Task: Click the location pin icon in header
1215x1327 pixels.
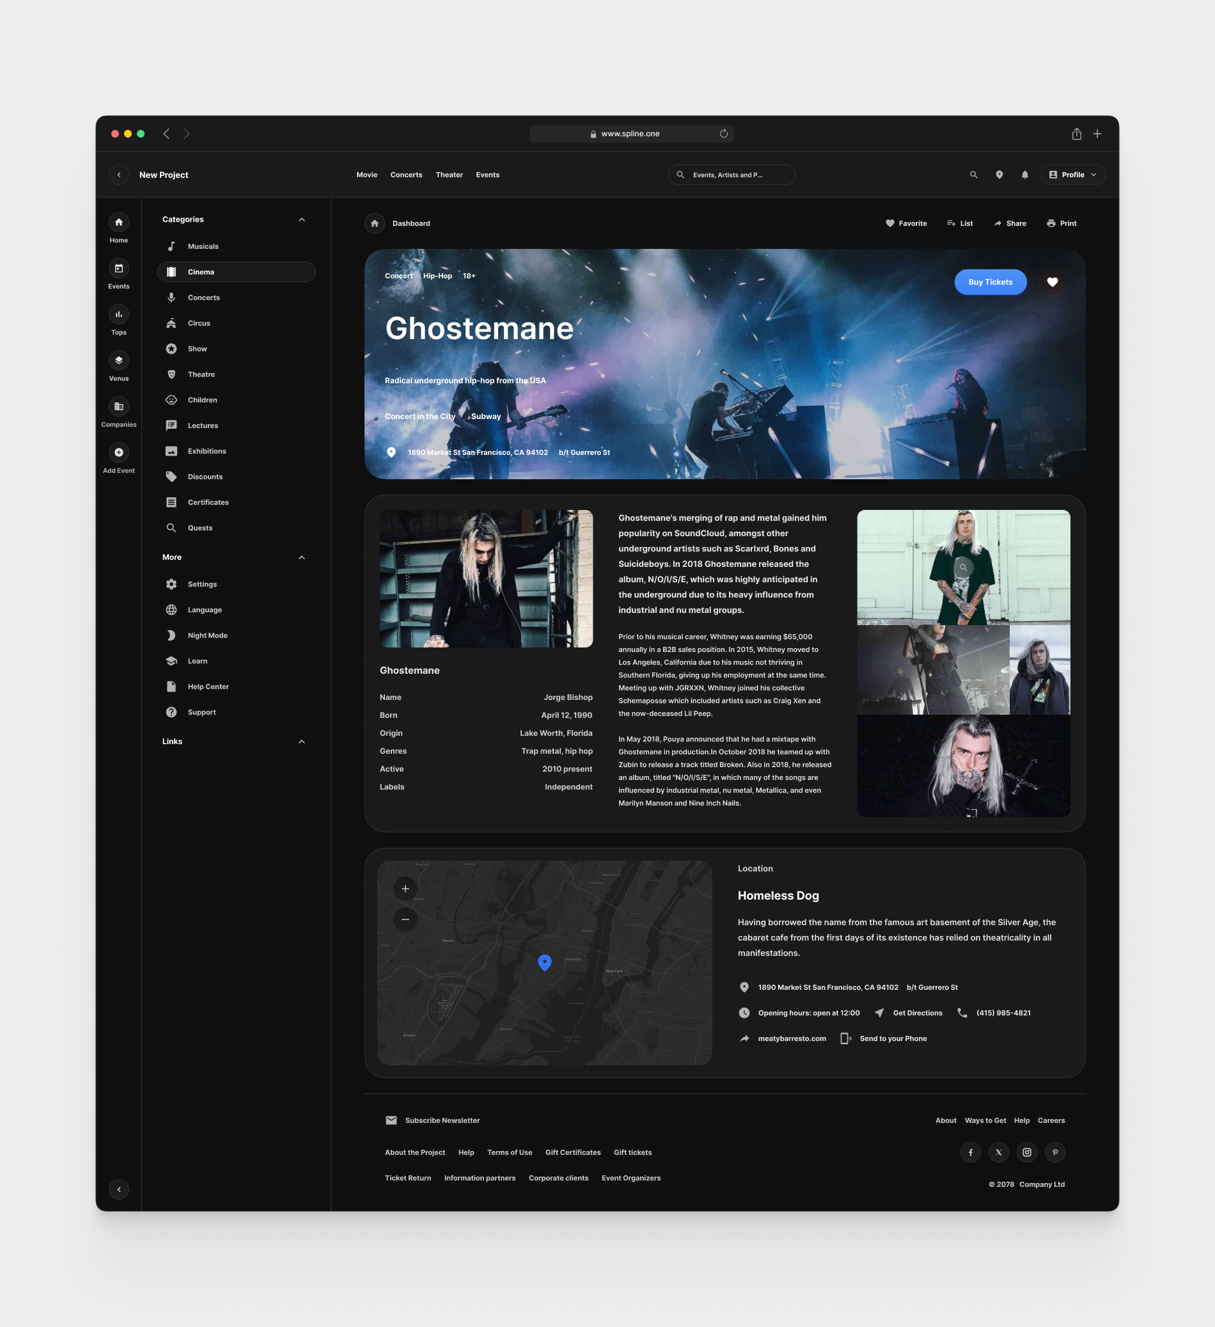Action: (x=999, y=175)
